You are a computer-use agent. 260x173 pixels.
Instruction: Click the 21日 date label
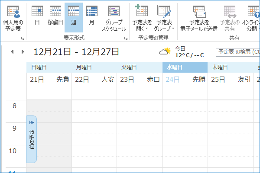click(x=37, y=80)
